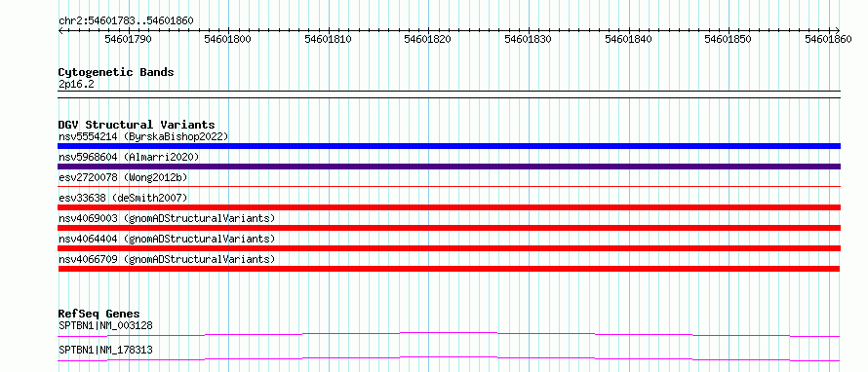Select the RefSeq Genes track title
The width and height of the screenshot is (868, 372).
99,314
